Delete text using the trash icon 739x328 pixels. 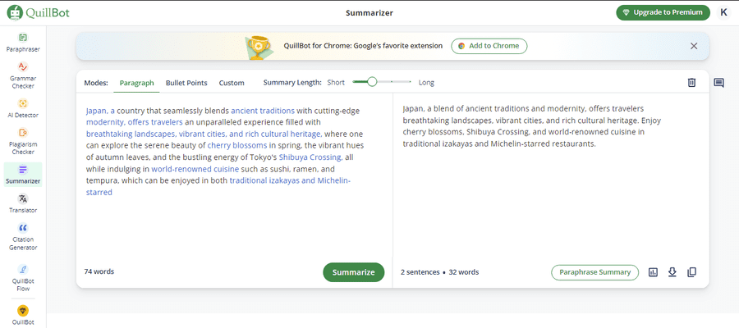pyautogui.click(x=691, y=83)
